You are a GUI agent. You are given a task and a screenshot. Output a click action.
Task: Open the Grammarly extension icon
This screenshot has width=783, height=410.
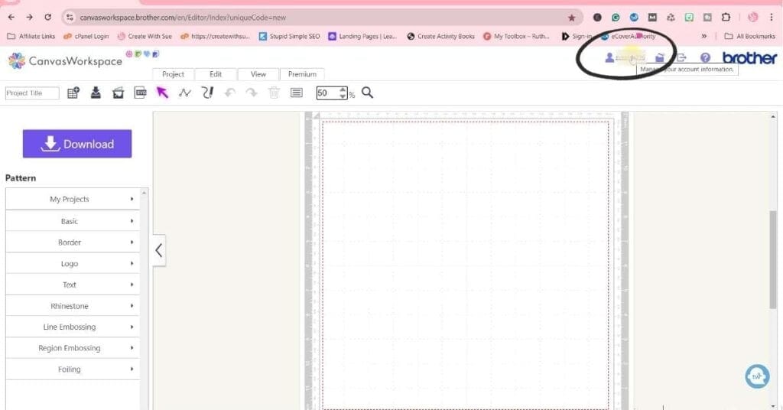pyautogui.click(x=616, y=17)
